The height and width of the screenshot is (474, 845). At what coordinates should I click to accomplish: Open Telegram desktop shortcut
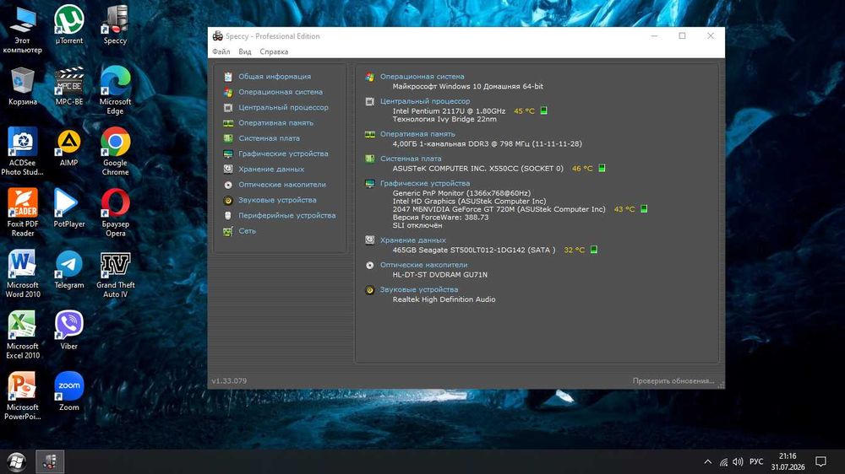click(69, 270)
